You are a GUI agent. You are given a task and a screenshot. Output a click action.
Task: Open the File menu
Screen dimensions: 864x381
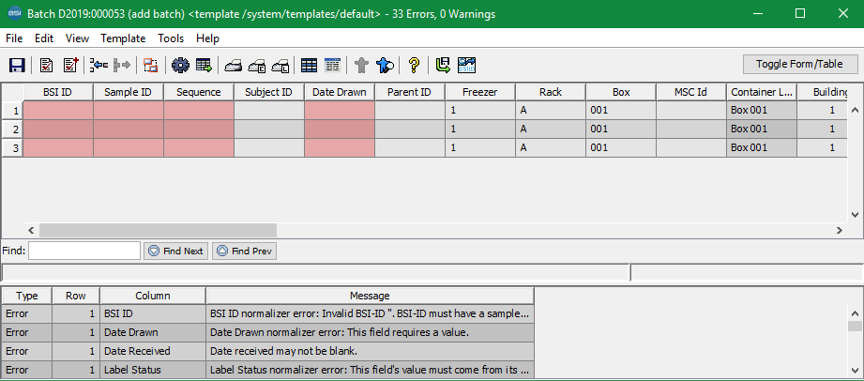tap(14, 38)
